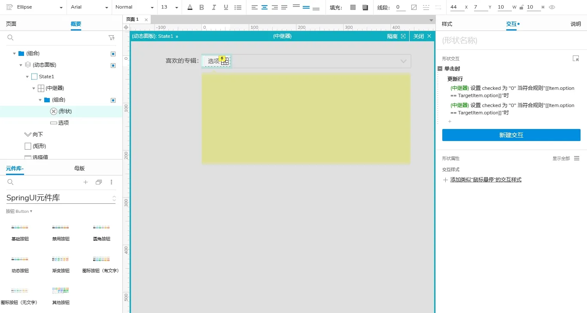
Task: Open the fill color swatch
Action: (x=353, y=7)
